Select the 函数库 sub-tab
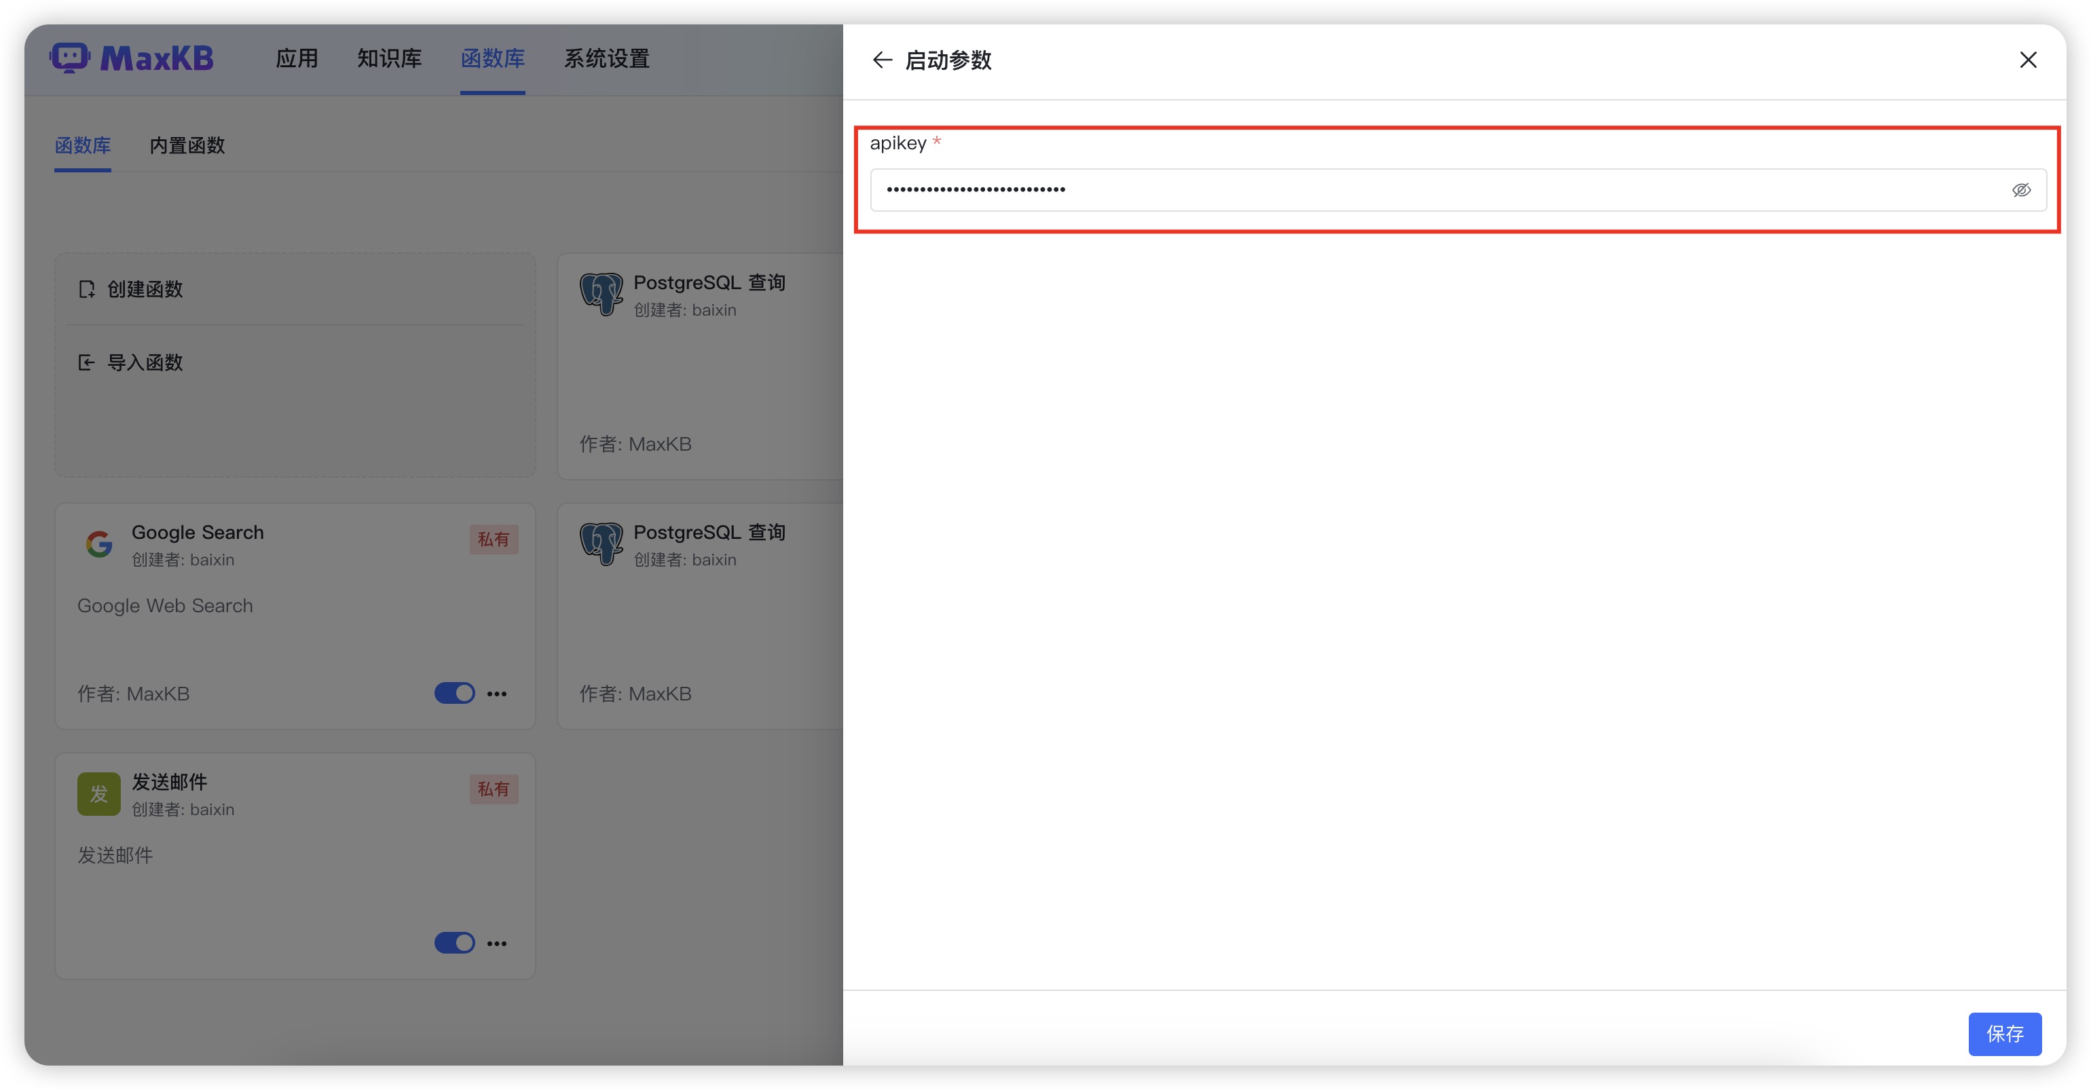Viewport: 2091px width, 1090px height. (x=83, y=145)
